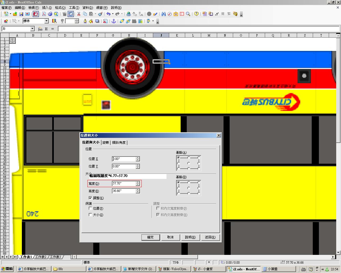The width and height of the screenshot is (341, 273).
Task: Open the Navigator compass icon
Action: (x=169, y=14)
